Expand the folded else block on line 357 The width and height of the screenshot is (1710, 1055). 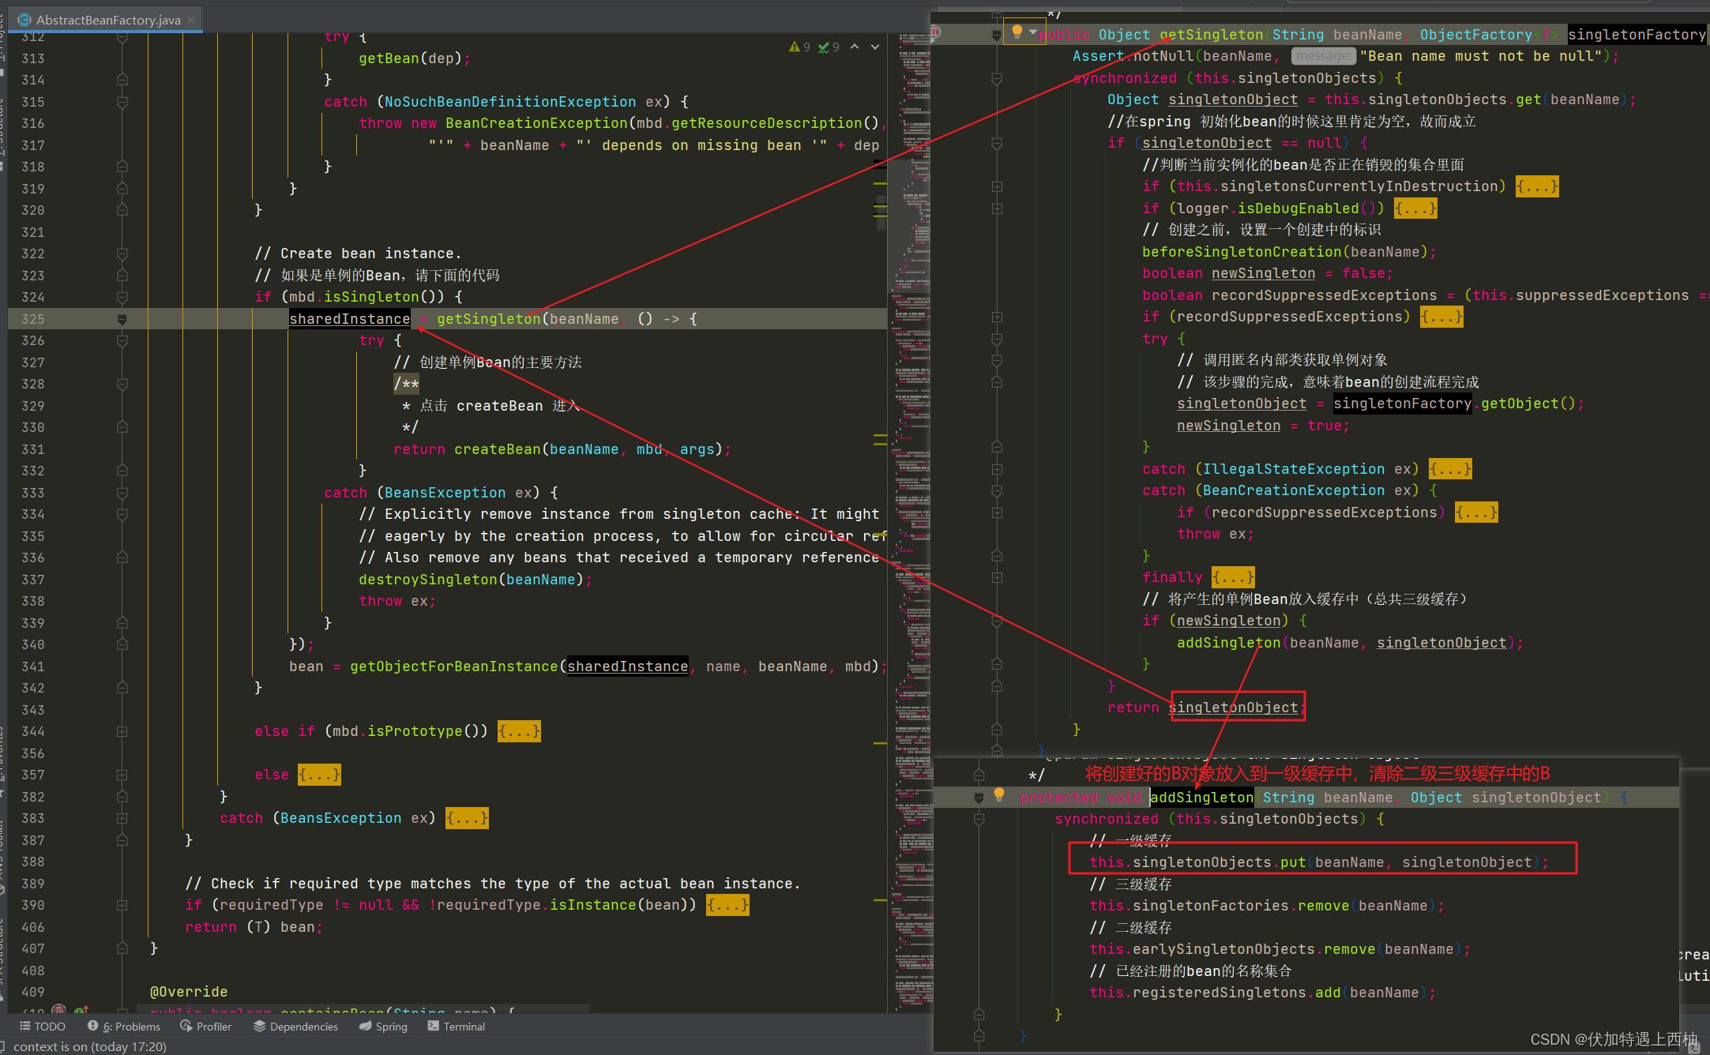click(x=319, y=775)
